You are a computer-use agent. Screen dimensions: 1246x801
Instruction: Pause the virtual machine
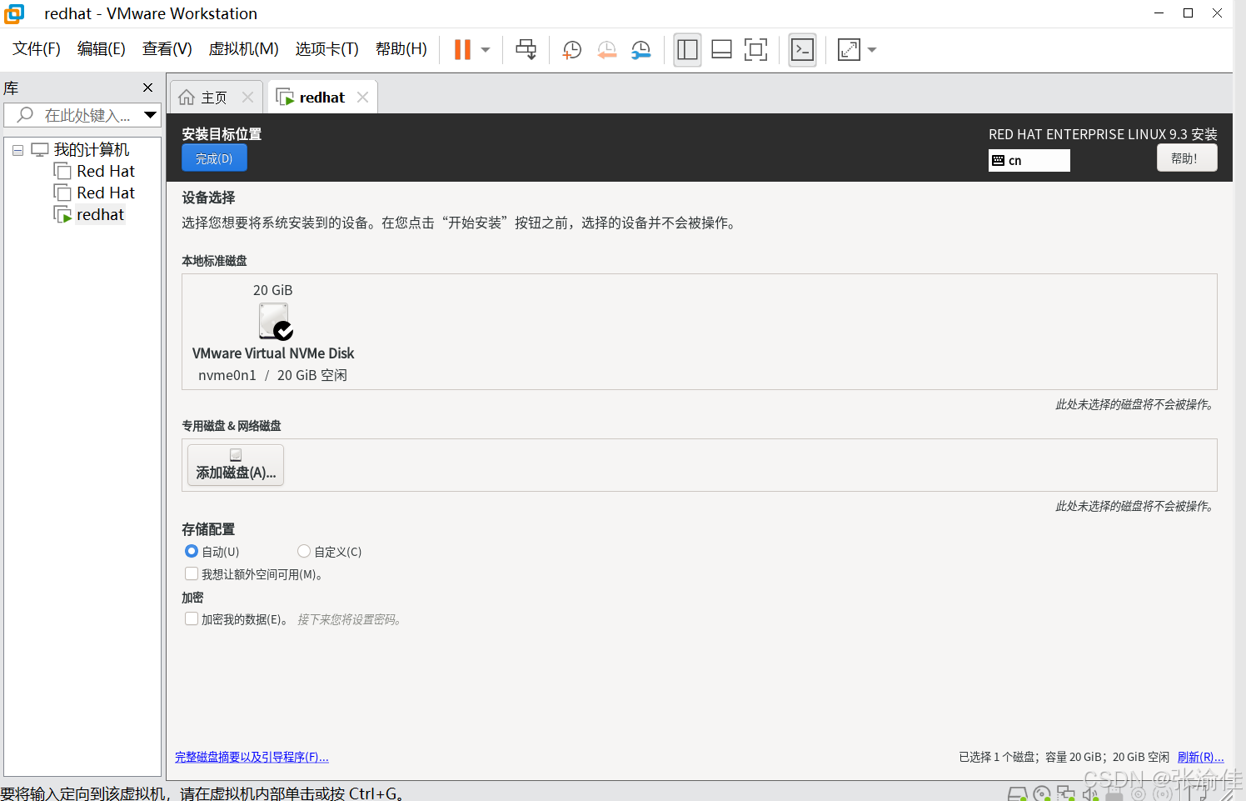tap(462, 50)
